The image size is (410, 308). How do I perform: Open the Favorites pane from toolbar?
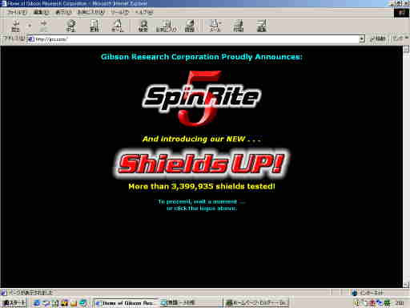(x=166, y=26)
